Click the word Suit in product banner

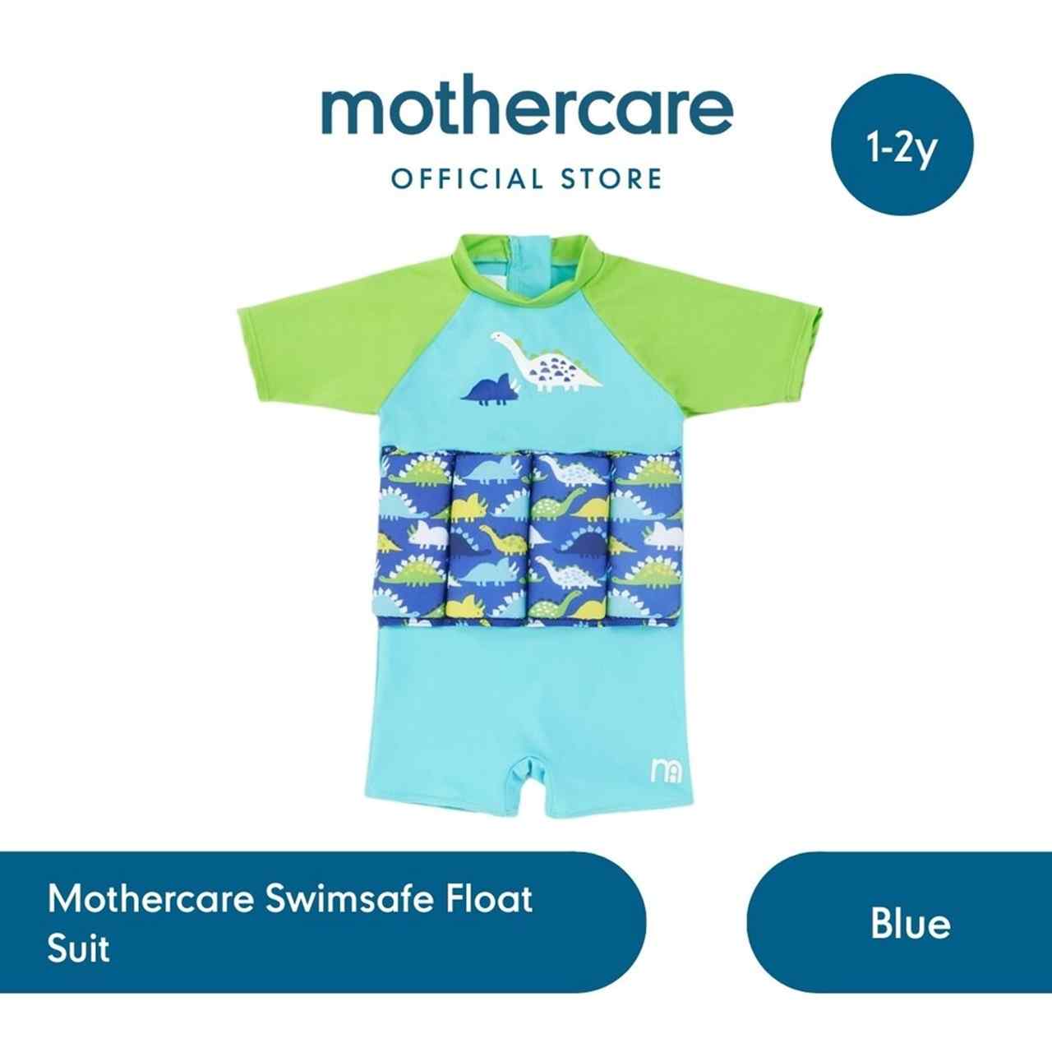pyautogui.click(x=79, y=948)
